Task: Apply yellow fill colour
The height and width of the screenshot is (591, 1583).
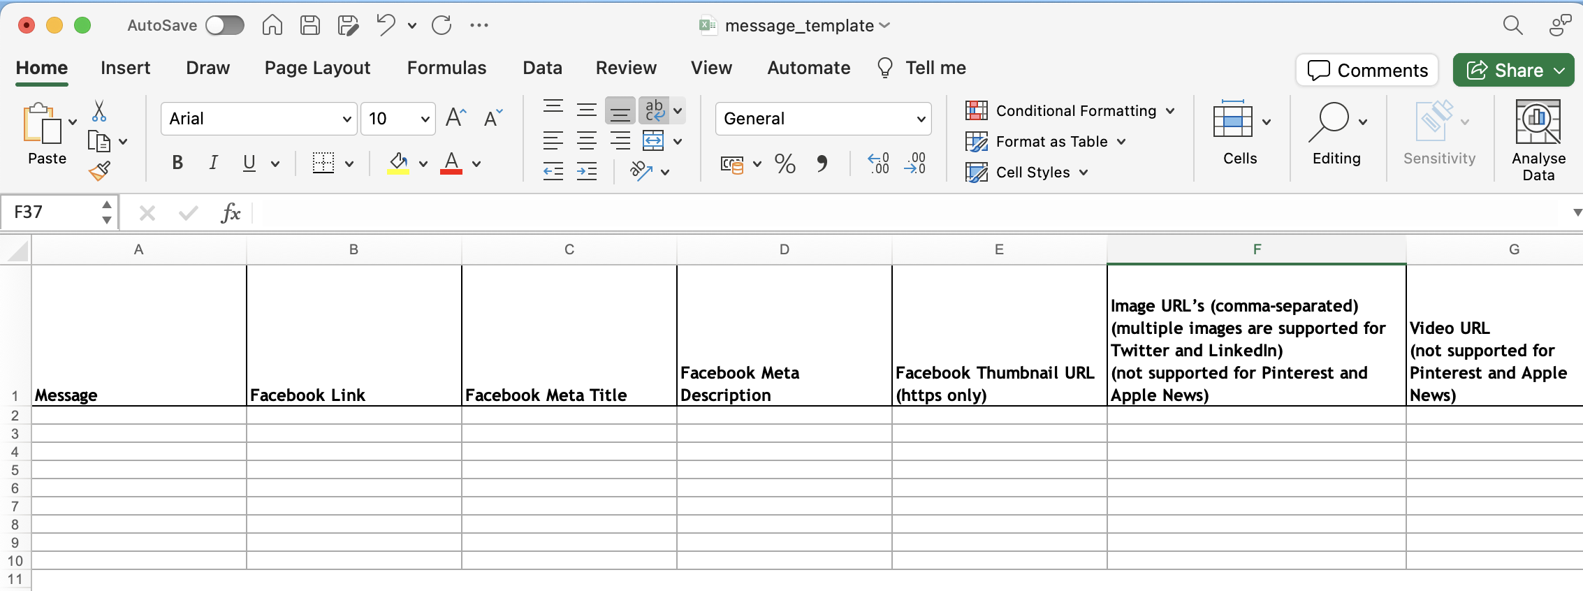Action: point(398,163)
